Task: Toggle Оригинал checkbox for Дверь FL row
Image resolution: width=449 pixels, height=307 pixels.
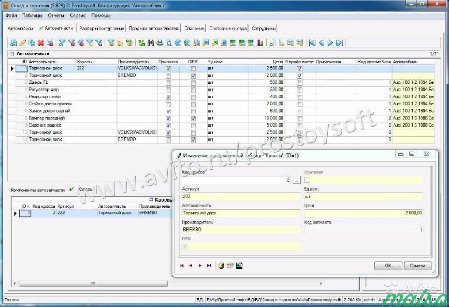Action: [x=168, y=83]
